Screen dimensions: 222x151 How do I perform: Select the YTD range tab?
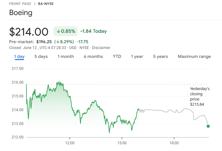coord(117,56)
